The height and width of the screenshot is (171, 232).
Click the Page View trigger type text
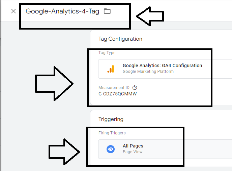[133, 152]
